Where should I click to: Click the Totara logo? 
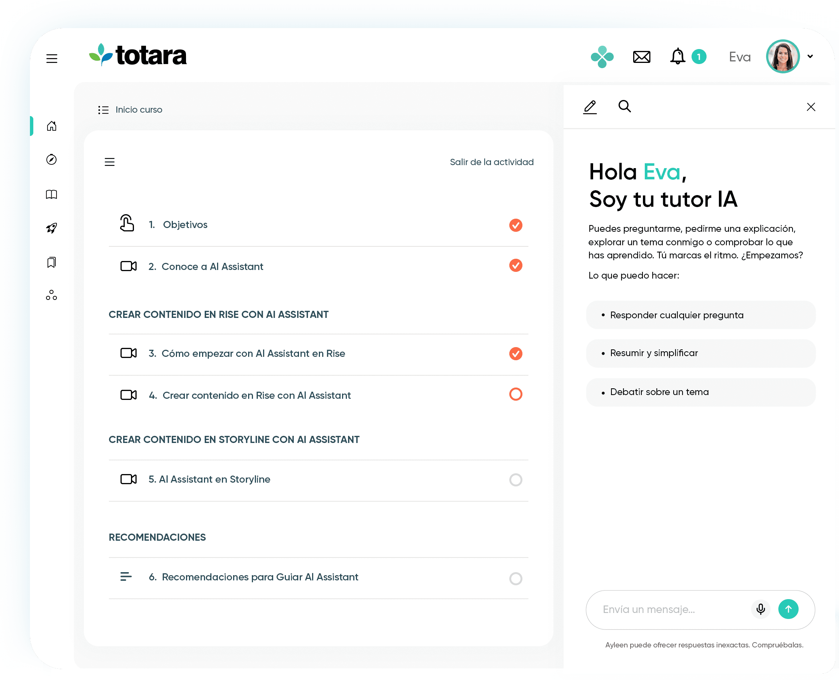coord(137,55)
